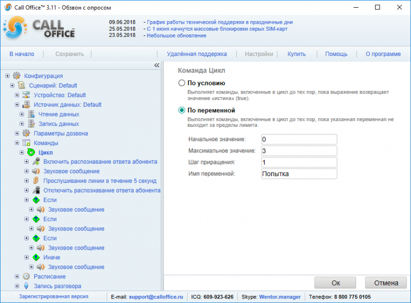Expand the Команды tree node
Image resolution: width=411 pixels, height=303 pixels.
pos(17,143)
